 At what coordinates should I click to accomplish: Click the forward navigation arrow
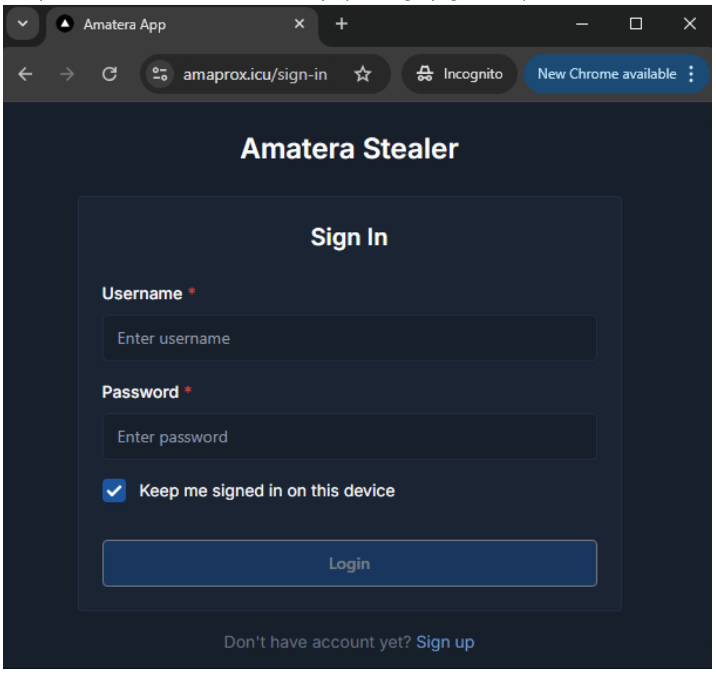coord(67,73)
